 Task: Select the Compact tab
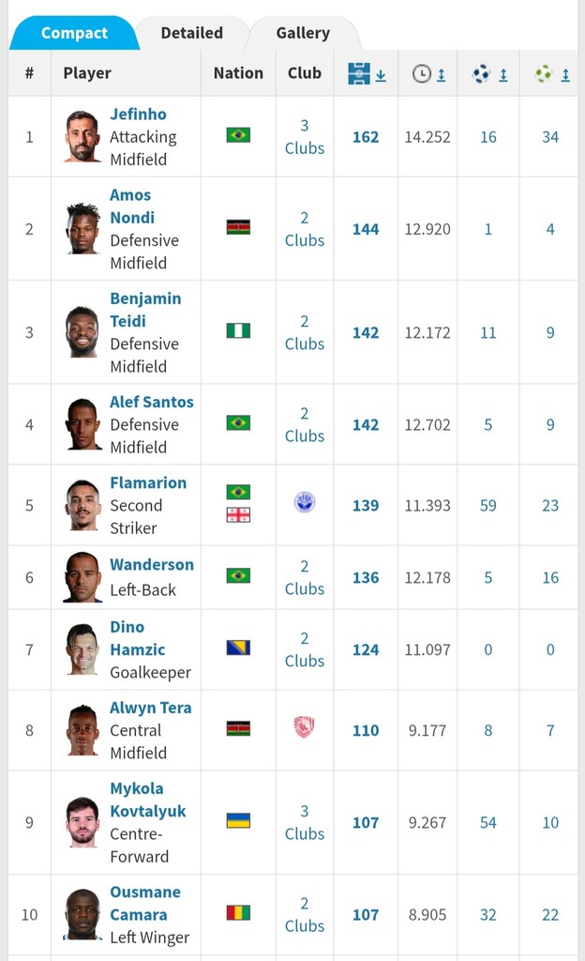(x=74, y=33)
